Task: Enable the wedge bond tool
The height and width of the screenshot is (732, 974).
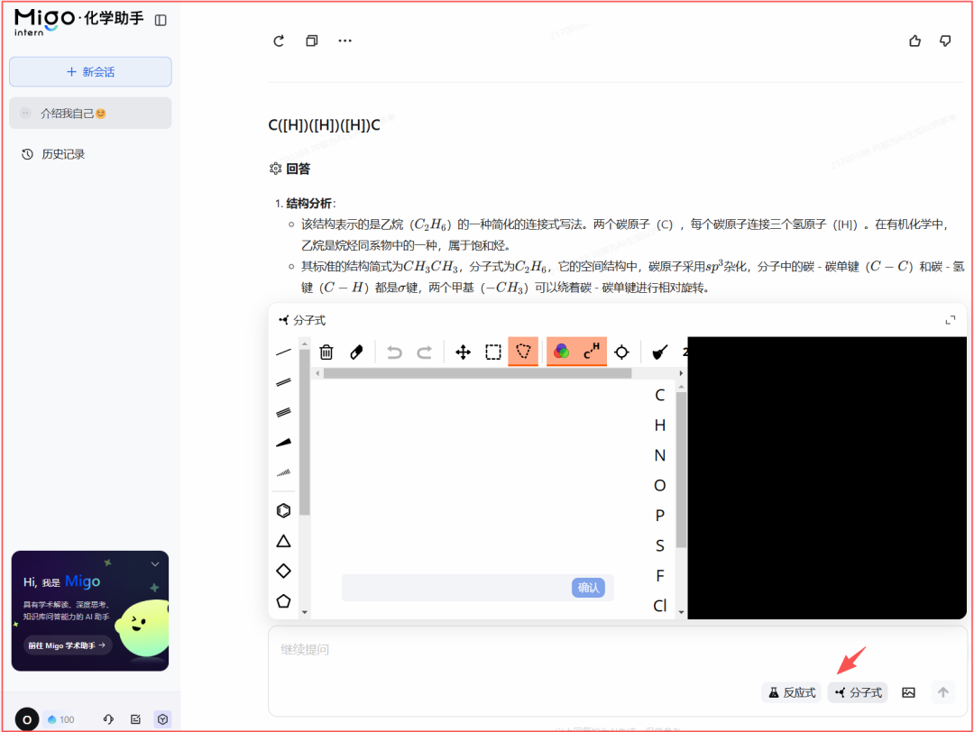Action: point(282,442)
